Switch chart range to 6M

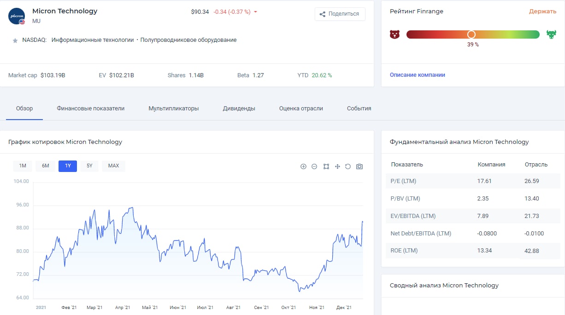tap(45, 166)
